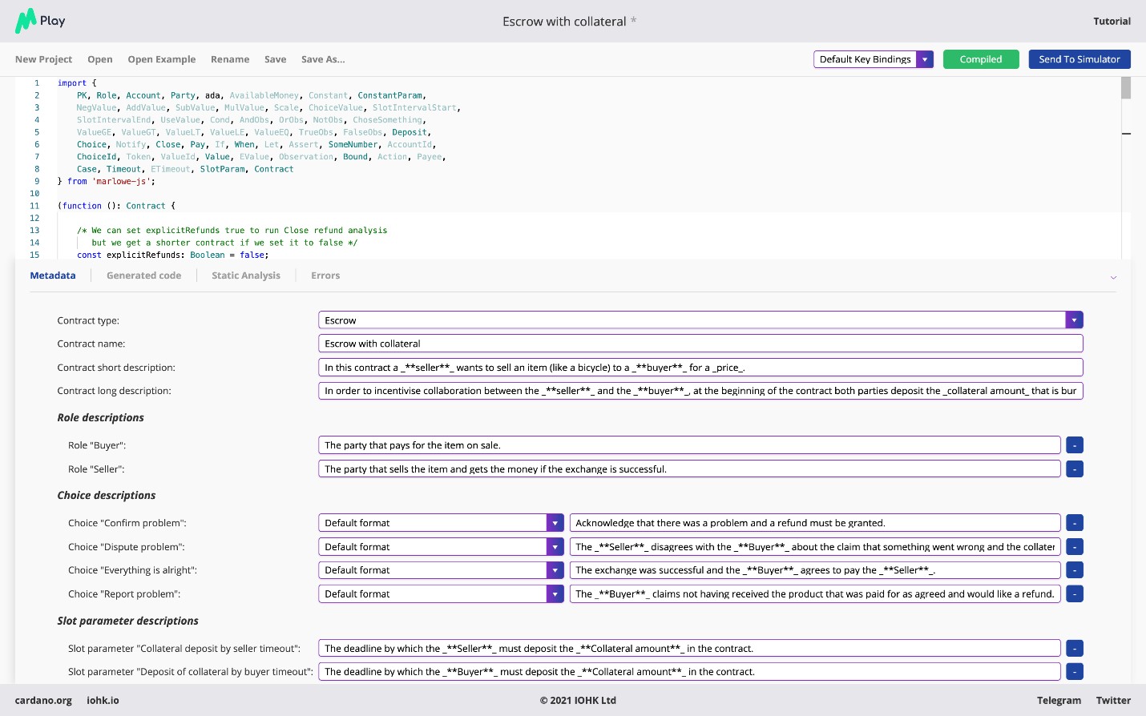
Task: Remove the "Report problem" choice description
Action: click(1075, 594)
